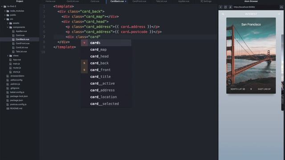Expand the views folder arrow
The height and width of the screenshot is (160, 285).
(8, 56)
